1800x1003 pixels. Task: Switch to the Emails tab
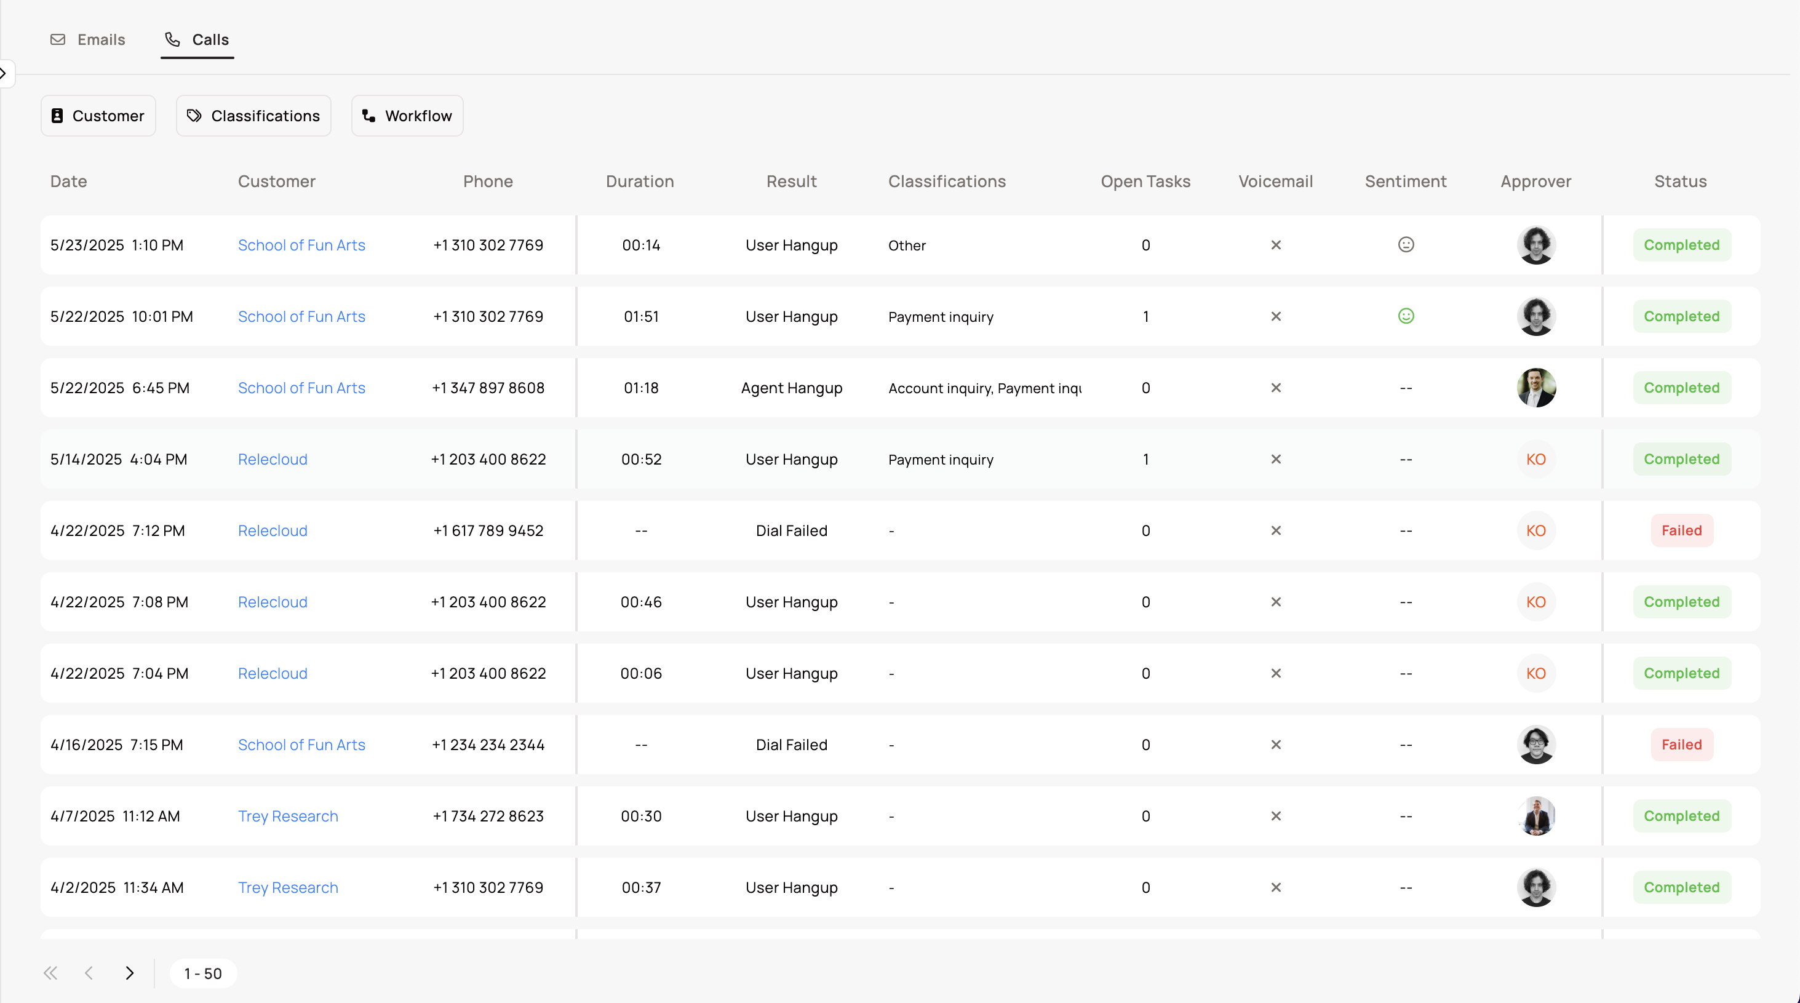(88, 40)
